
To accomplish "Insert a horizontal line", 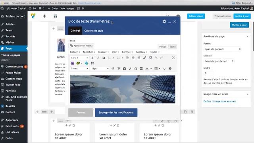I will [141, 69].
